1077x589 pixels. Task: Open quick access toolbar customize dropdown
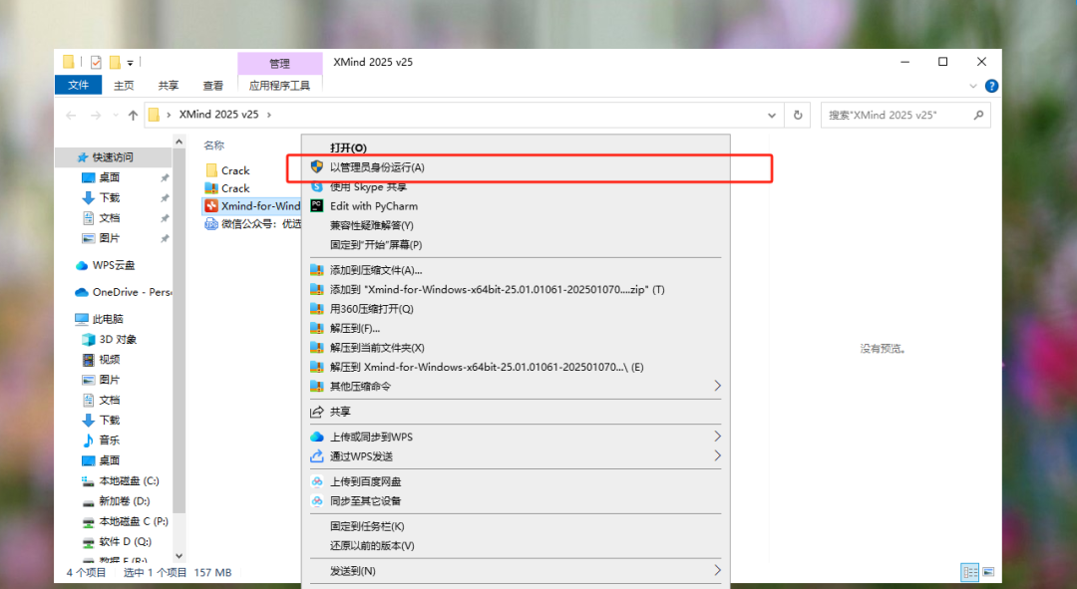(x=130, y=63)
